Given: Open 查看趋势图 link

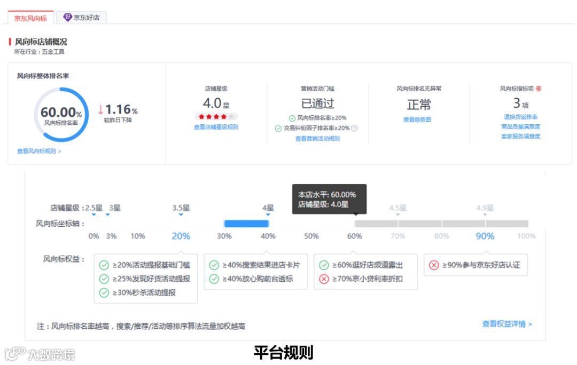Looking at the screenshot, I should tap(417, 120).
